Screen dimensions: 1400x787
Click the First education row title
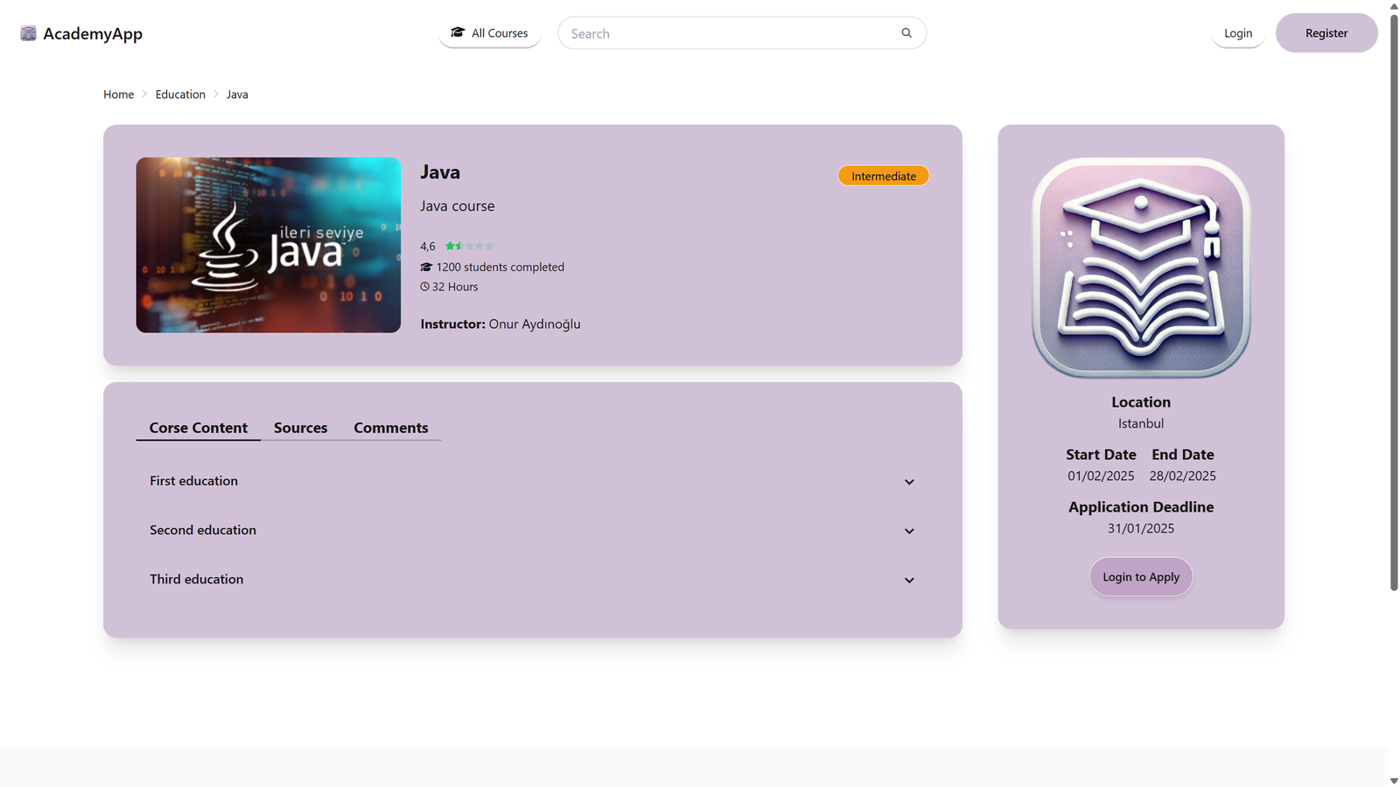coord(193,481)
